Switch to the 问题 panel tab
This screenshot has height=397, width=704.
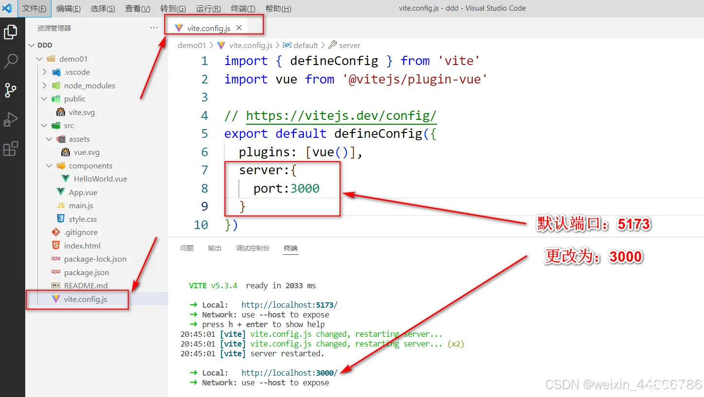187,248
